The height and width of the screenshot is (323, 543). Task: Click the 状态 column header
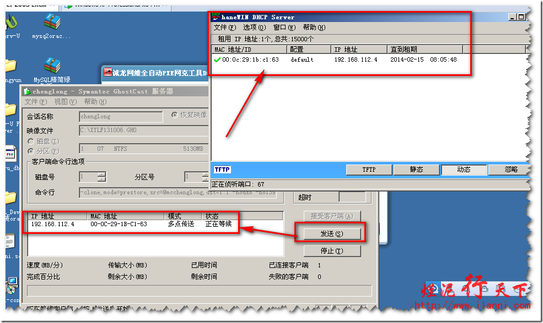click(243, 216)
